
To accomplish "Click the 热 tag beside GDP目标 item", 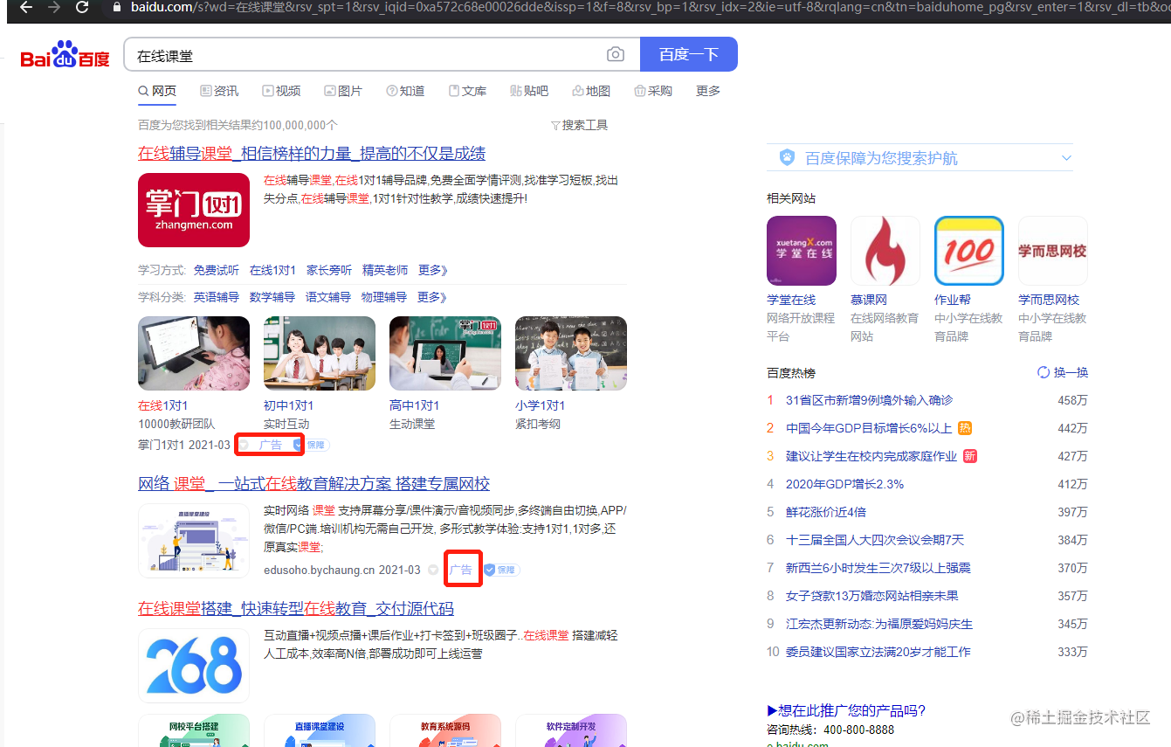I will [965, 428].
